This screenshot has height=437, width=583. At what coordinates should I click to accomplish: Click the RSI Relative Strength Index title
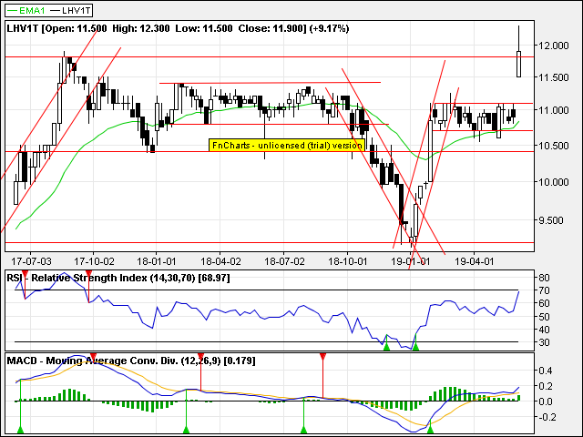118,278
